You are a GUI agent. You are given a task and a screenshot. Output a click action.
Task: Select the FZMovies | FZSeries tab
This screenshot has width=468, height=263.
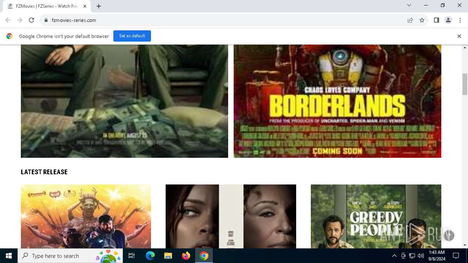[47, 6]
